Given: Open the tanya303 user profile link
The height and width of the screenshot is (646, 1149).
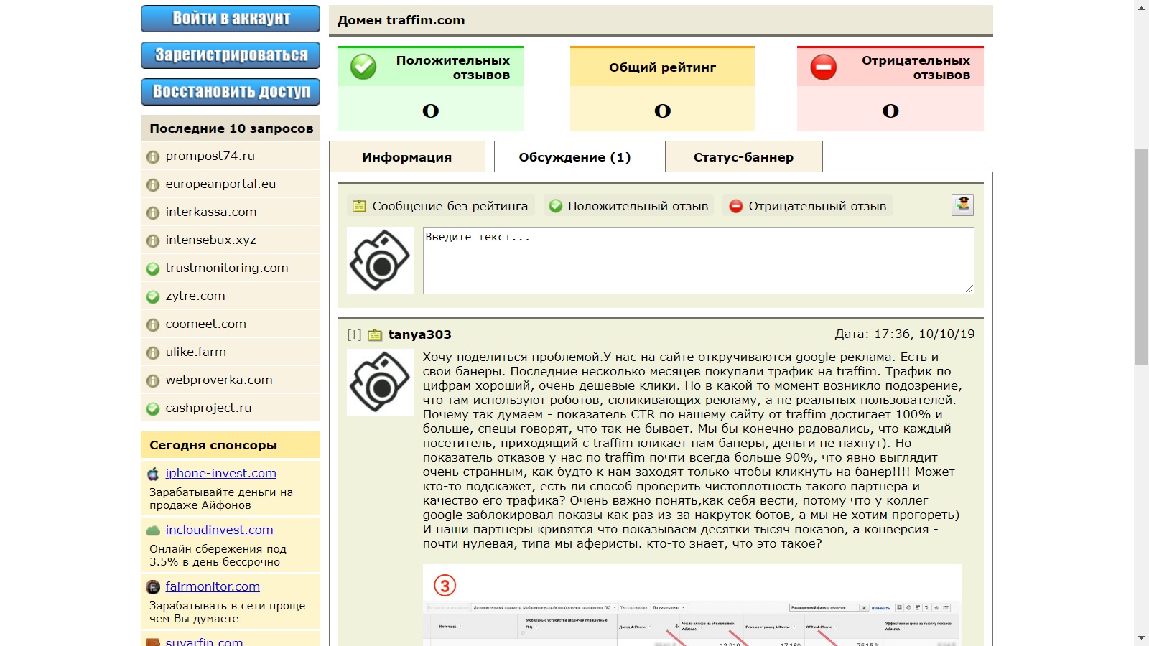Looking at the screenshot, I should (419, 334).
